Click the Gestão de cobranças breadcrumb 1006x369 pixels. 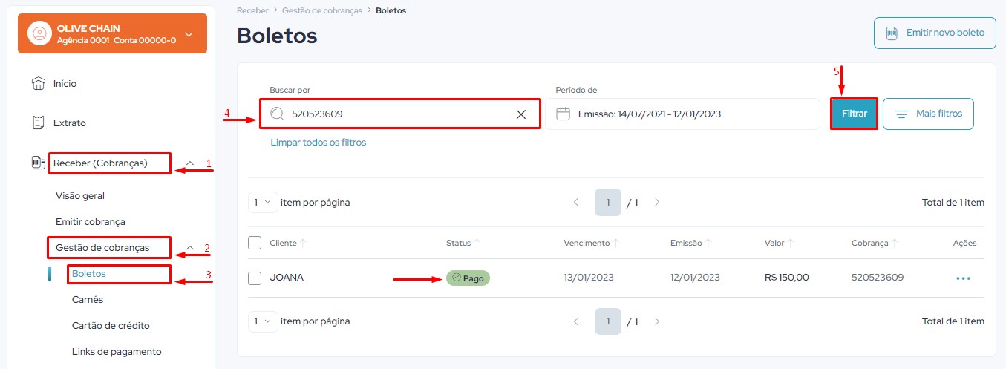322,10
